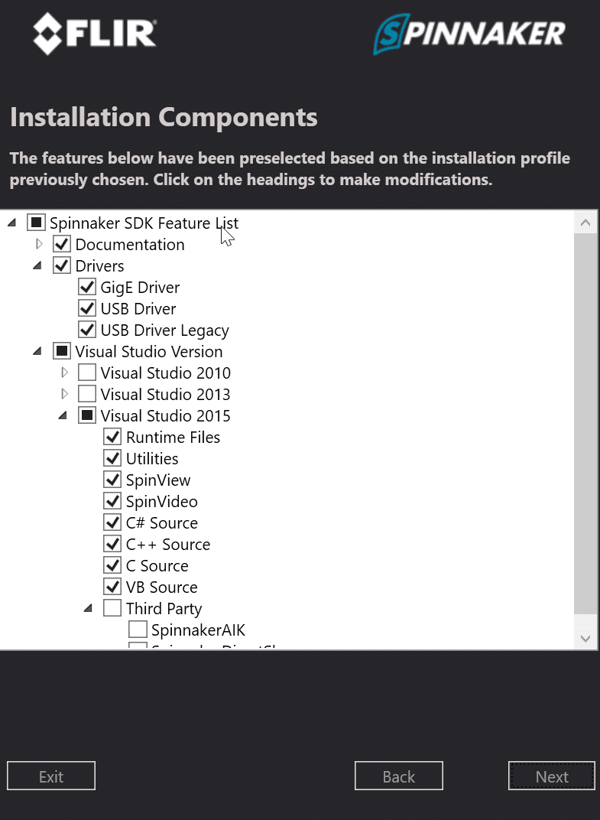Select the Spinnaker SDK Feature List heading
This screenshot has width=600, height=820.
(x=144, y=223)
